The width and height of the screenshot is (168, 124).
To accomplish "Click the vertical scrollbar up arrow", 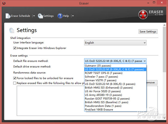I will click(164, 25).
